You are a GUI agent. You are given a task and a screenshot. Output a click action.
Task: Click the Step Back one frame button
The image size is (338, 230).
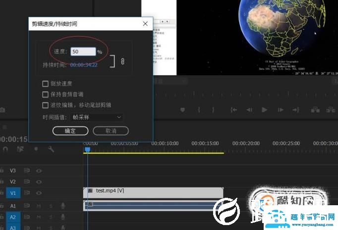point(249,110)
